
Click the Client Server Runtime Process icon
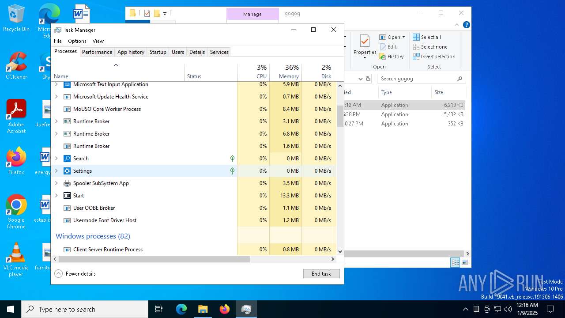point(67,250)
